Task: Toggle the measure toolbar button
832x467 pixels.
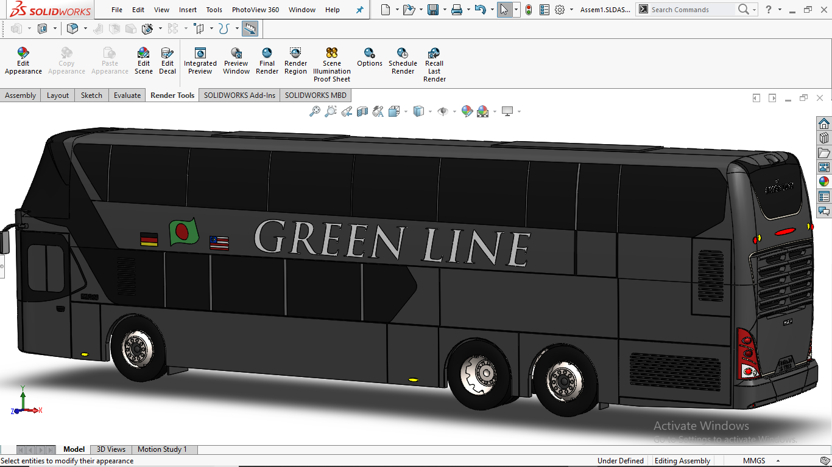Action: pyautogui.click(x=250, y=29)
